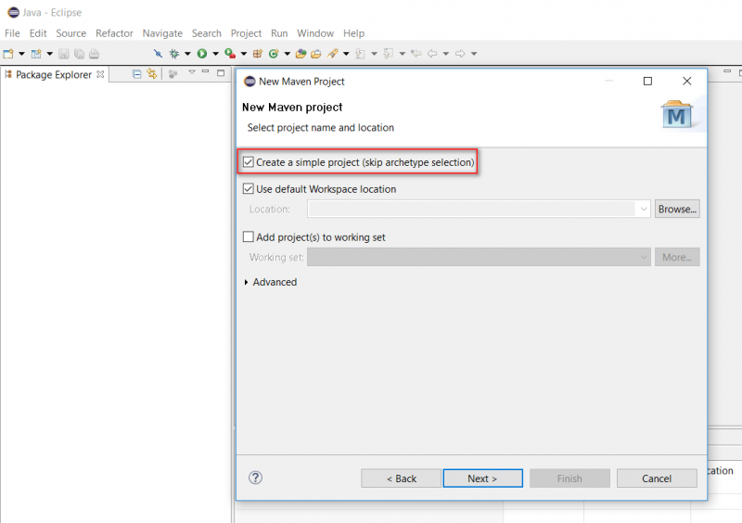
Task: Click the Last Edit Location icon
Action: (416, 54)
